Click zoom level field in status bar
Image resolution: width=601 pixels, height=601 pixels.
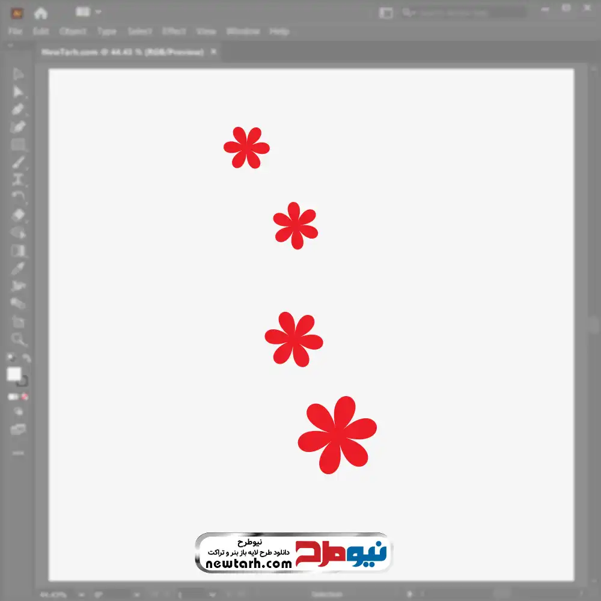[53, 595]
